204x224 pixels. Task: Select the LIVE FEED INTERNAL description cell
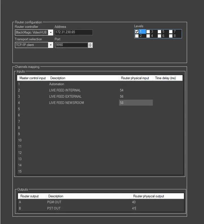click(65, 90)
